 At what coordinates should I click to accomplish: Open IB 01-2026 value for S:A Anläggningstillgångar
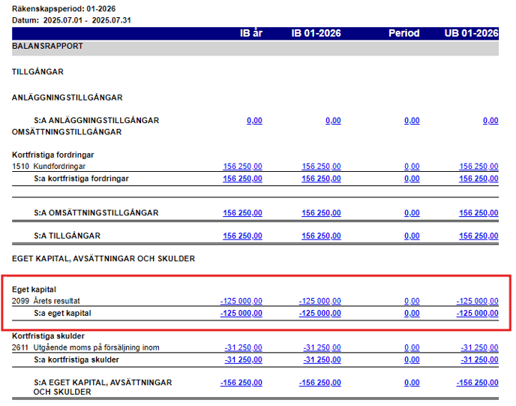(x=333, y=121)
